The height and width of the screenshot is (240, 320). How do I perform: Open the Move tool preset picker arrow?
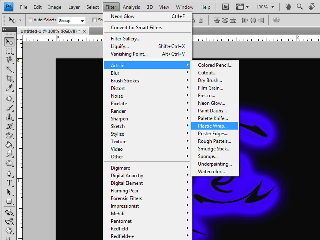[x=20, y=20]
